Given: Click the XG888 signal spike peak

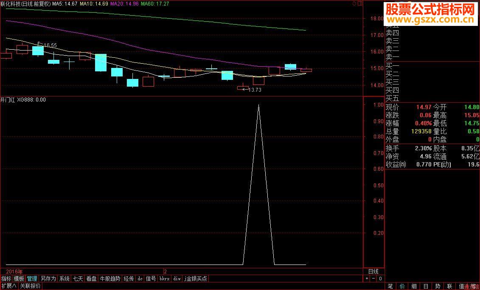Looking at the screenshot, I should pyautogui.click(x=258, y=105).
